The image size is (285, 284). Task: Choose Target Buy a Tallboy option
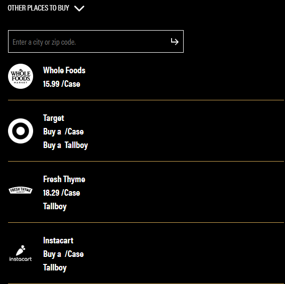coord(65,146)
